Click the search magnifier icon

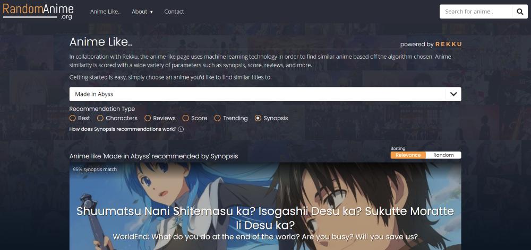[x=520, y=12]
